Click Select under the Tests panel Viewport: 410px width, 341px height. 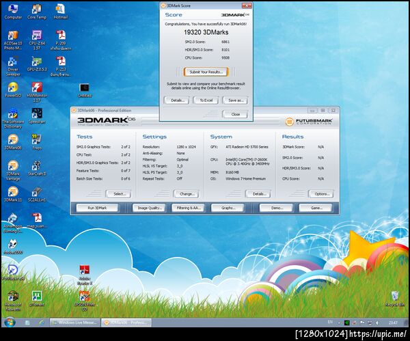tap(119, 194)
